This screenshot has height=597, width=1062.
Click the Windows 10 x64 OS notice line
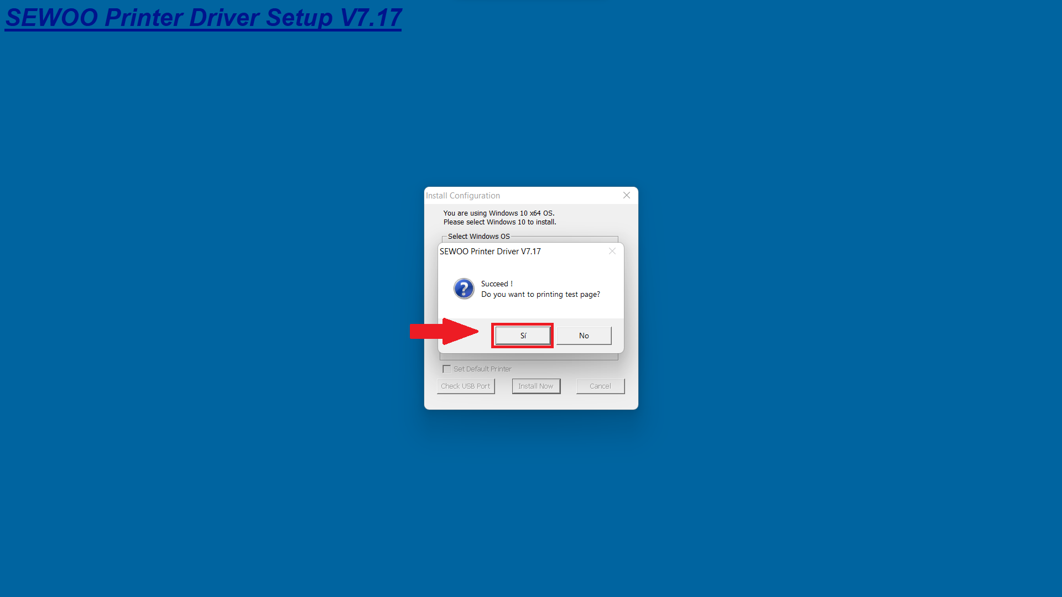(x=499, y=213)
